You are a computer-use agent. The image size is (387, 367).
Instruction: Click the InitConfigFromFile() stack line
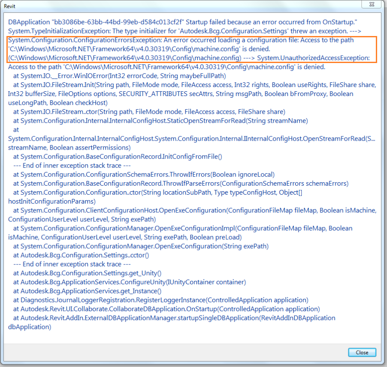(x=118, y=156)
